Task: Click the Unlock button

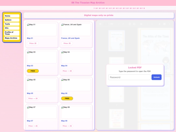Action: coord(156,77)
